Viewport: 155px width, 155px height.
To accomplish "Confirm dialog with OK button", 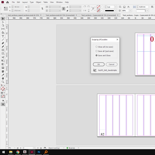I will [99, 64].
